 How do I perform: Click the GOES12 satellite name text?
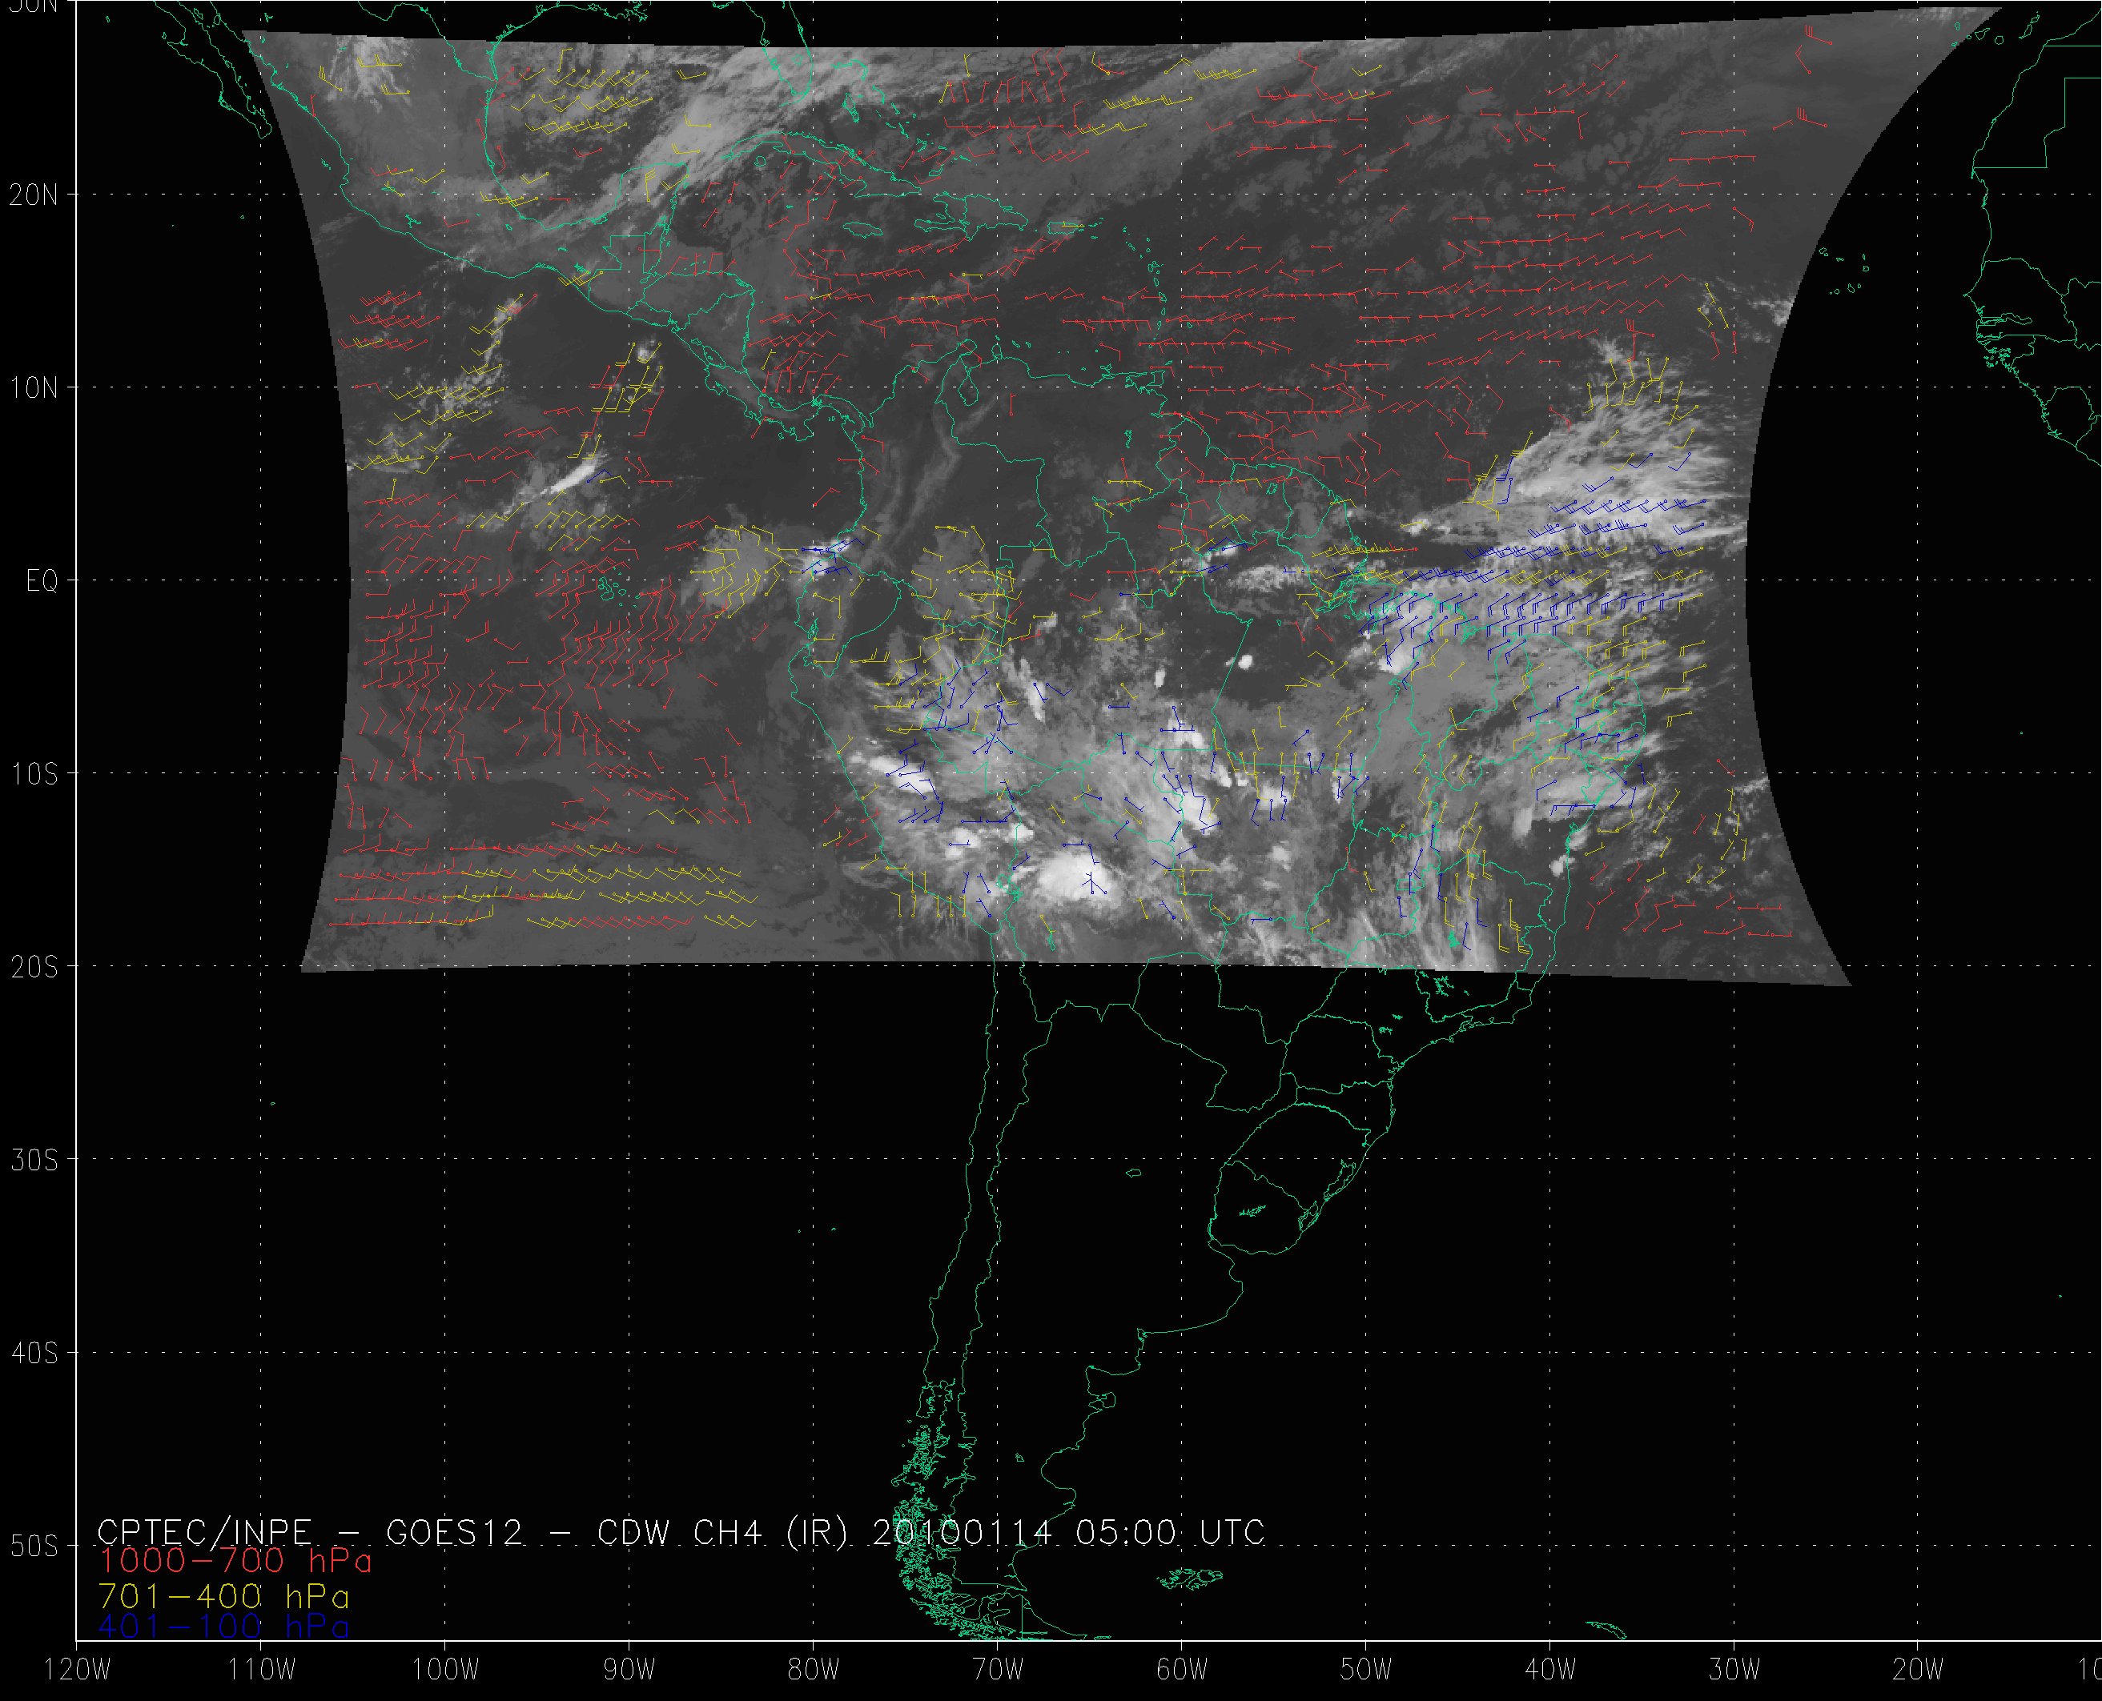point(454,1531)
